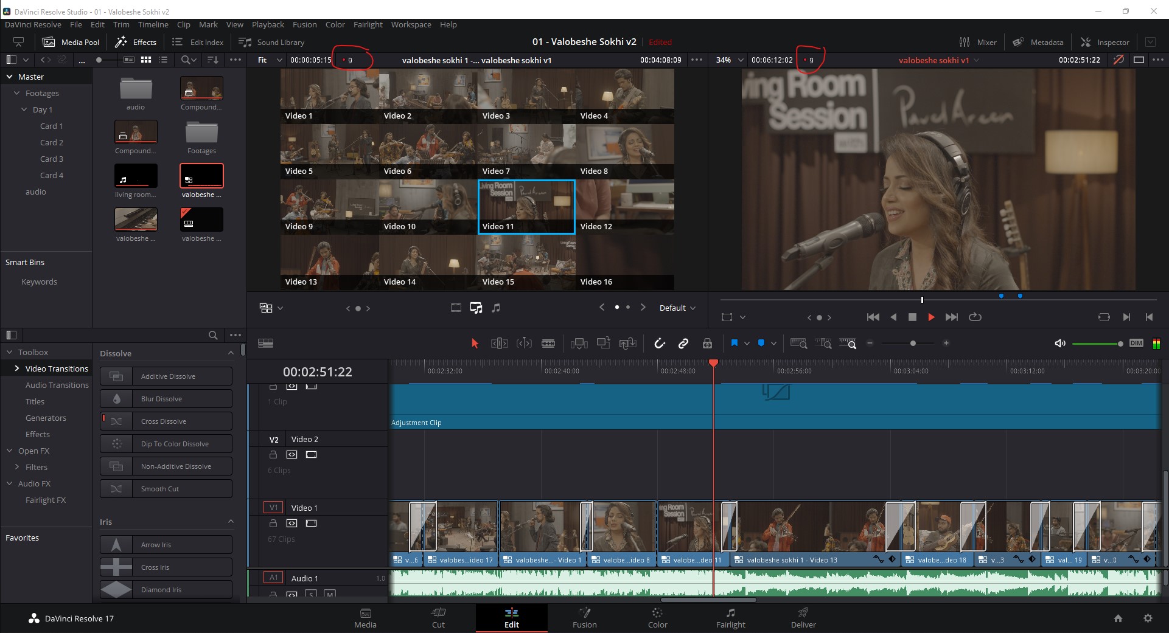Image resolution: width=1169 pixels, height=633 pixels.
Task: Disable bypass color grades and Fusion effects
Action: tap(1118, 60)
